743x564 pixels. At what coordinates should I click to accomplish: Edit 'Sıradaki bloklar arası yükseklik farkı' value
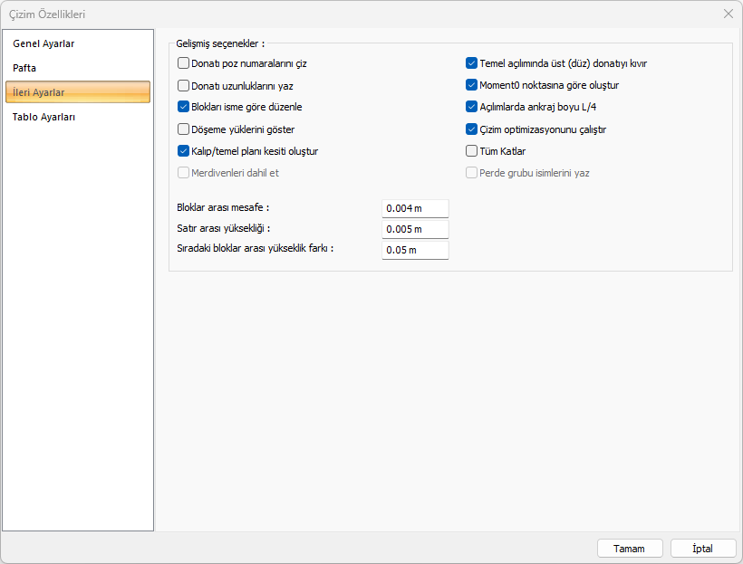415,250
